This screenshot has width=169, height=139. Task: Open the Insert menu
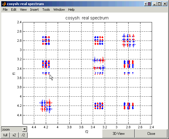click(x=35, y=10)
